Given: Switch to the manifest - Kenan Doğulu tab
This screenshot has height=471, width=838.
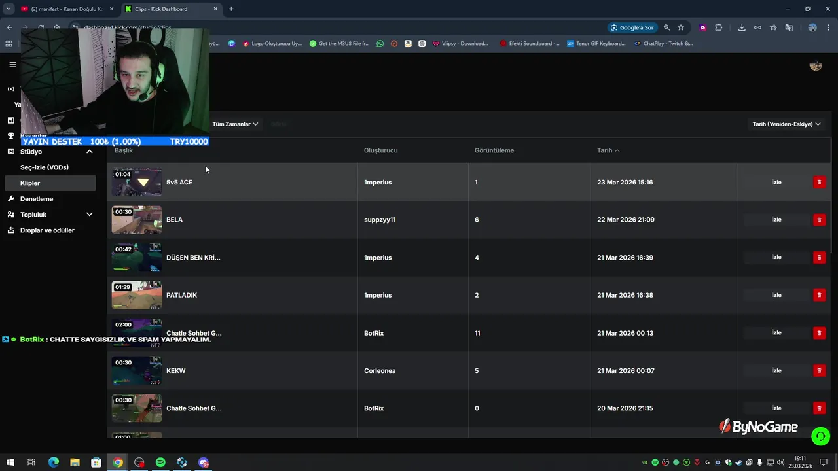Looking at the screenshot, I should (67, 9).
